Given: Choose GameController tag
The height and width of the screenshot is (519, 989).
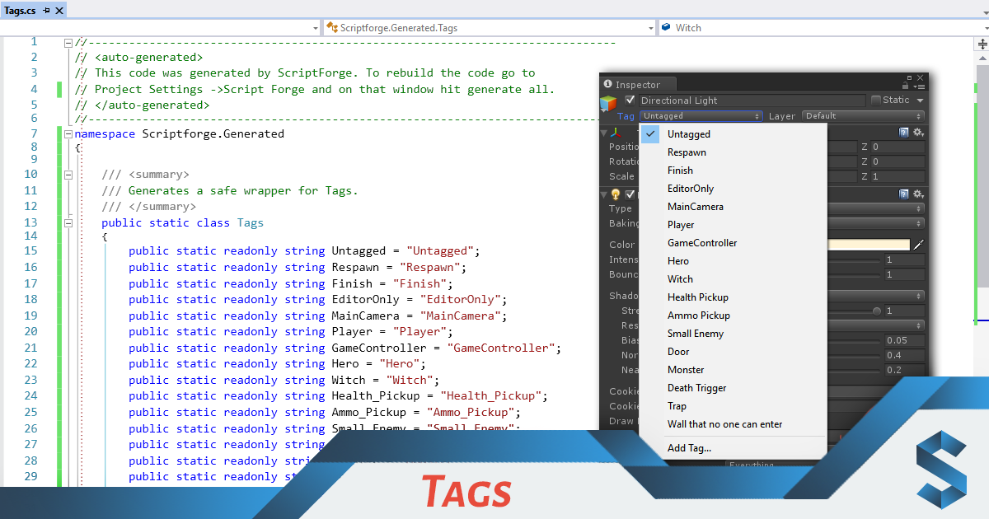Looking at the screenshot, I should (733, 243).
